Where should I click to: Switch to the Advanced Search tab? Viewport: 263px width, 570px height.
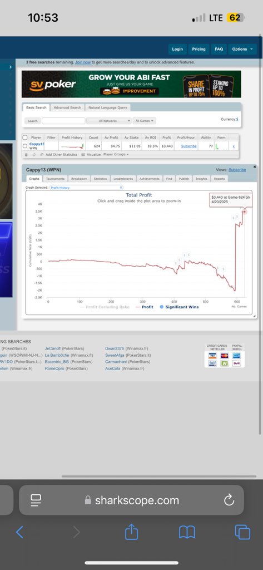[x=67, y=107]
